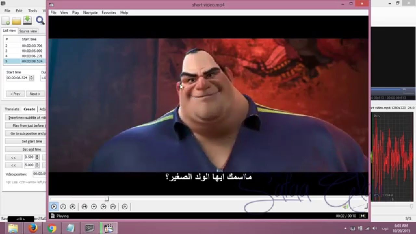This screenshot has height=234, width=416.
Task: Open the Favorites menu
Action: [x=109, y=12]
